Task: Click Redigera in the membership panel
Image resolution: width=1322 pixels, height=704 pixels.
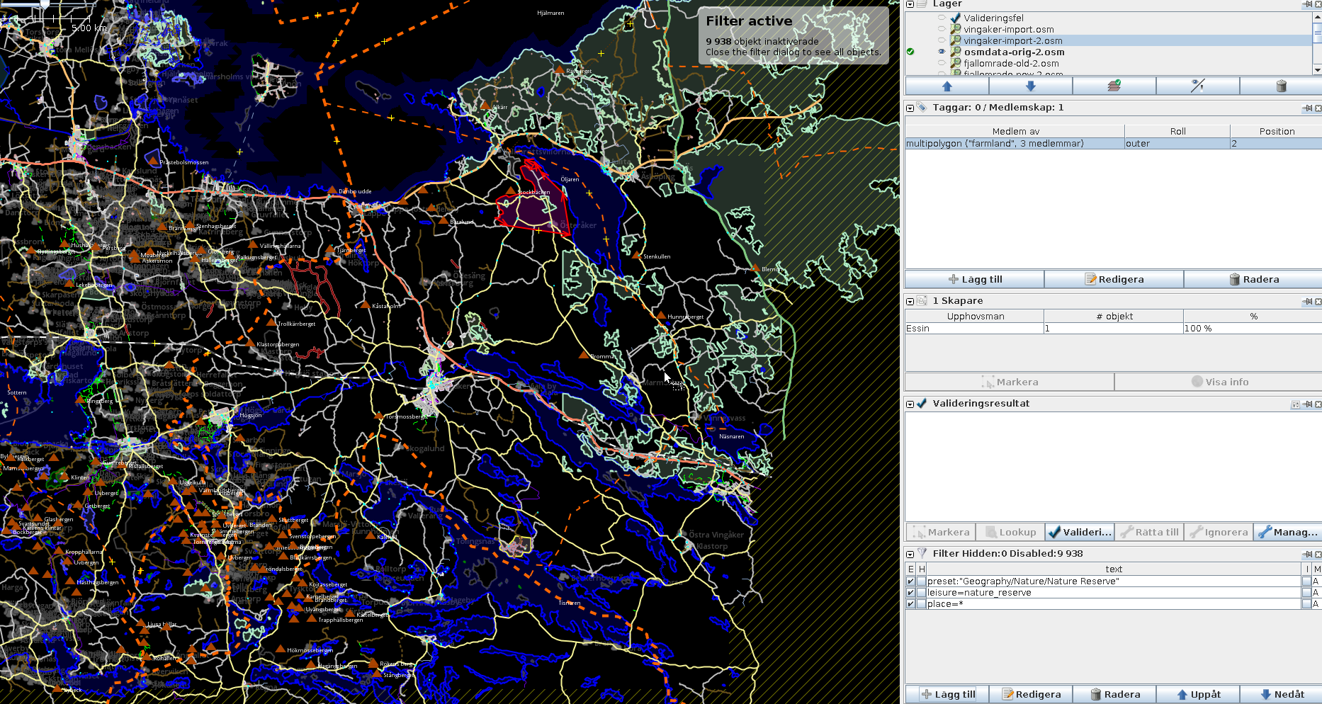Action: 1113,279
